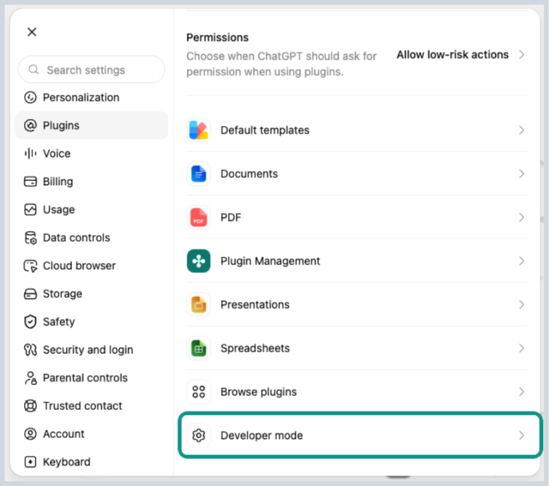549x486 pixels.
Task: Select Plugins in the sidebar
Action: 92,125
